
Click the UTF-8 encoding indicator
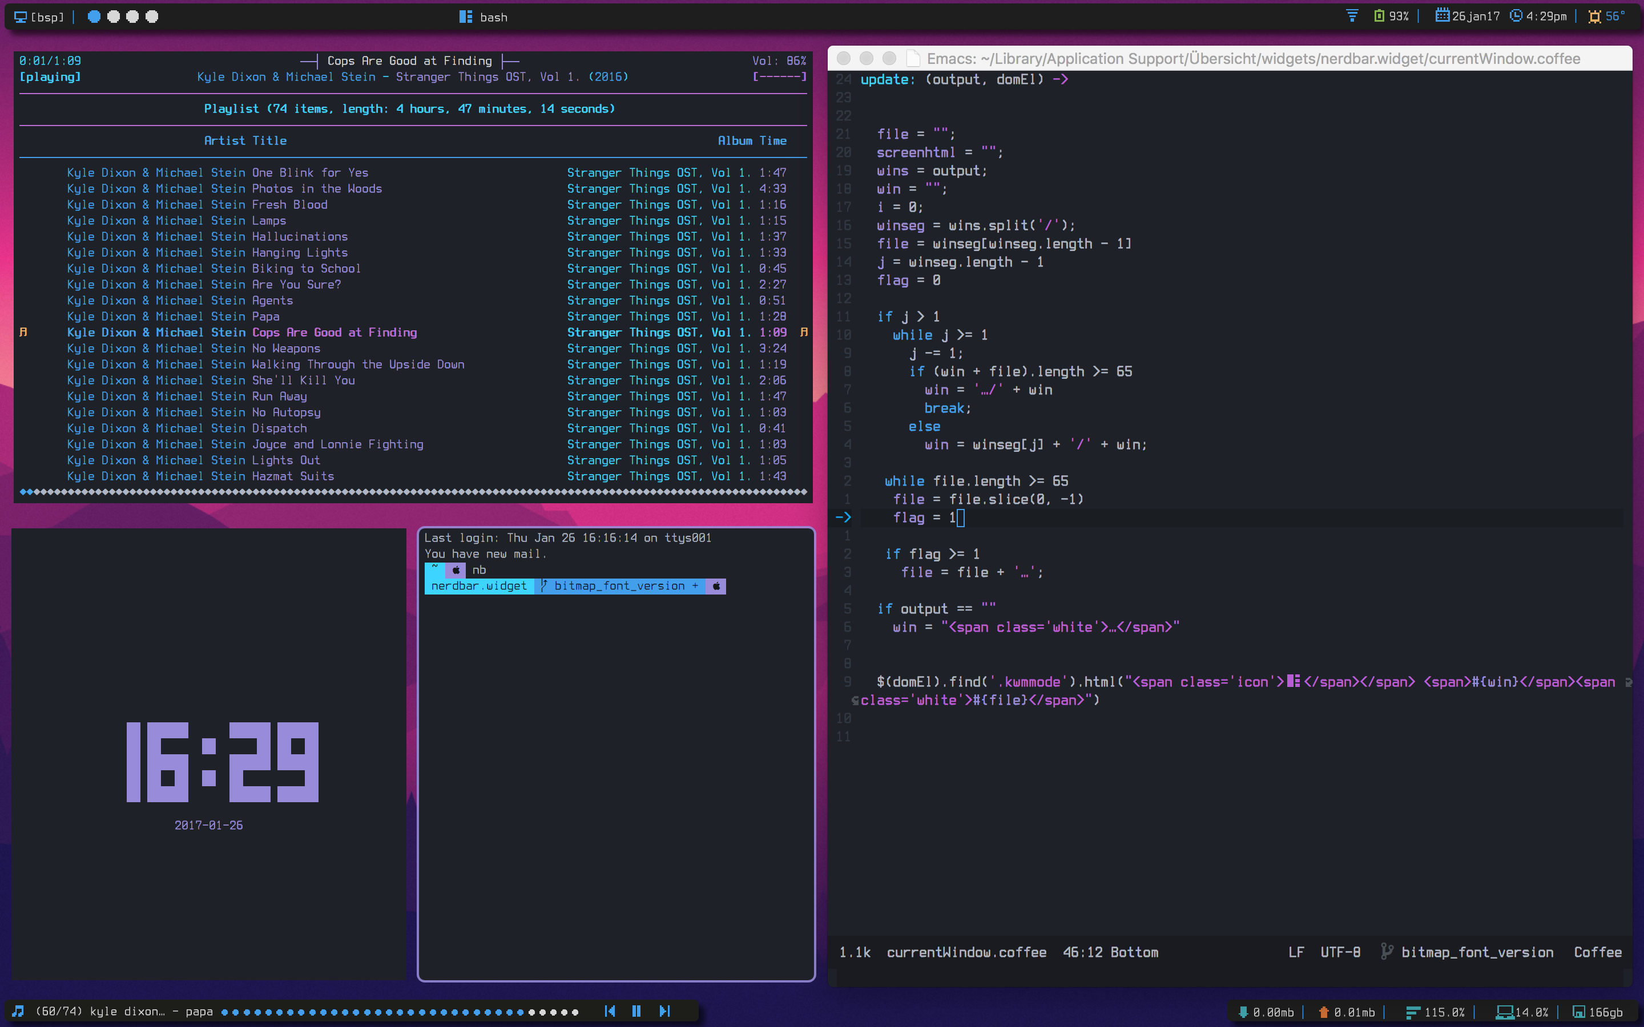point(1340,952)
